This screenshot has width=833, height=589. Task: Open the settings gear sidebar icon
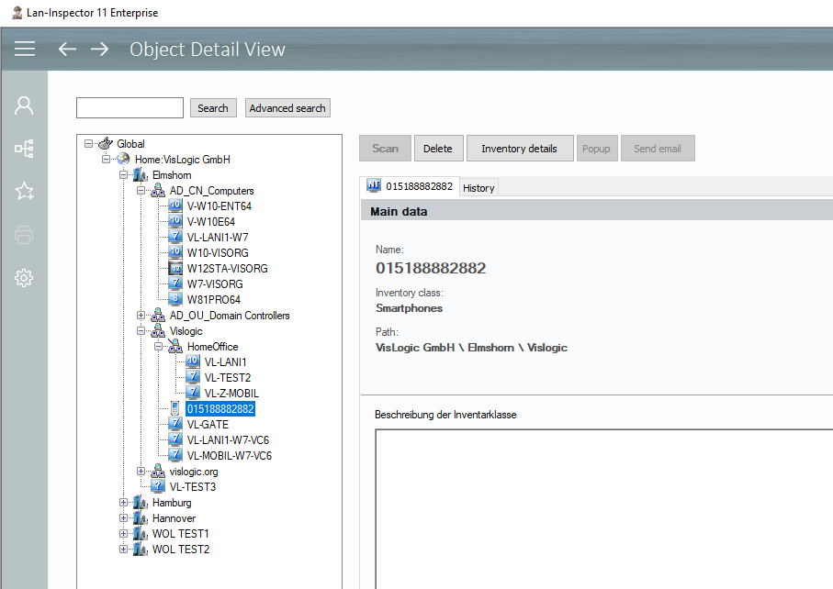coord(25,278)
